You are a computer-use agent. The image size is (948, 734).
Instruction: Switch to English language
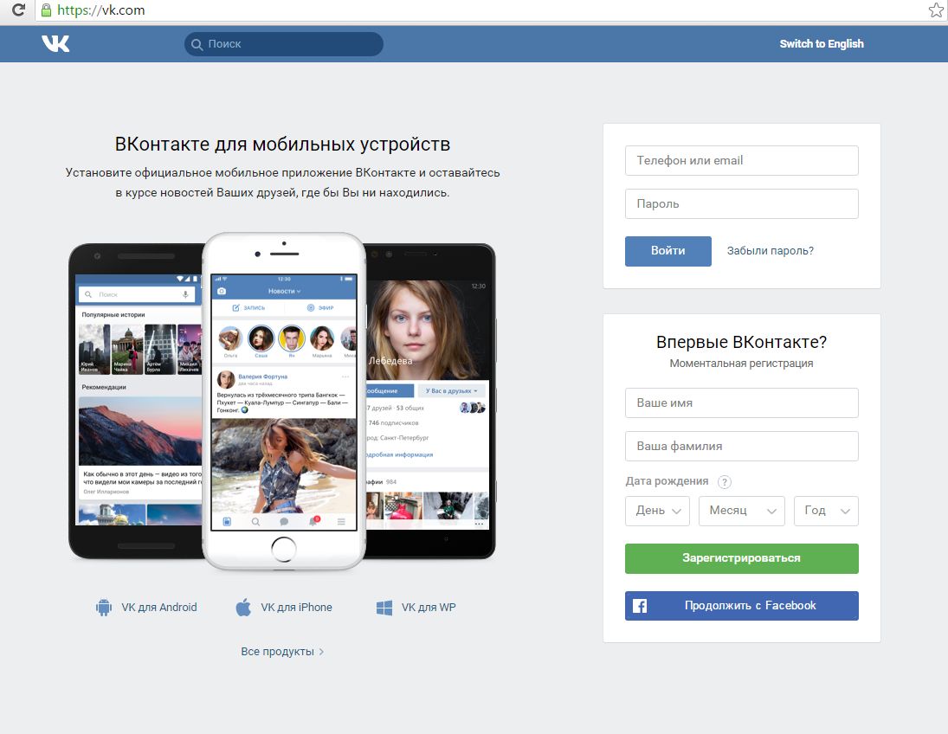[821, 44]
